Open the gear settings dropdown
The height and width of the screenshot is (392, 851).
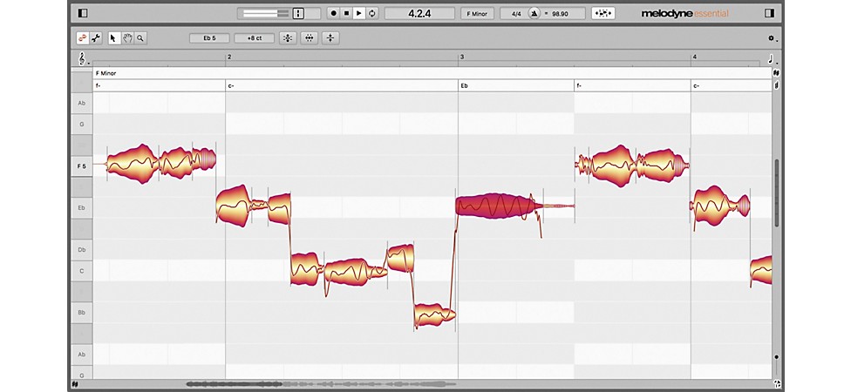coord(773,38)
